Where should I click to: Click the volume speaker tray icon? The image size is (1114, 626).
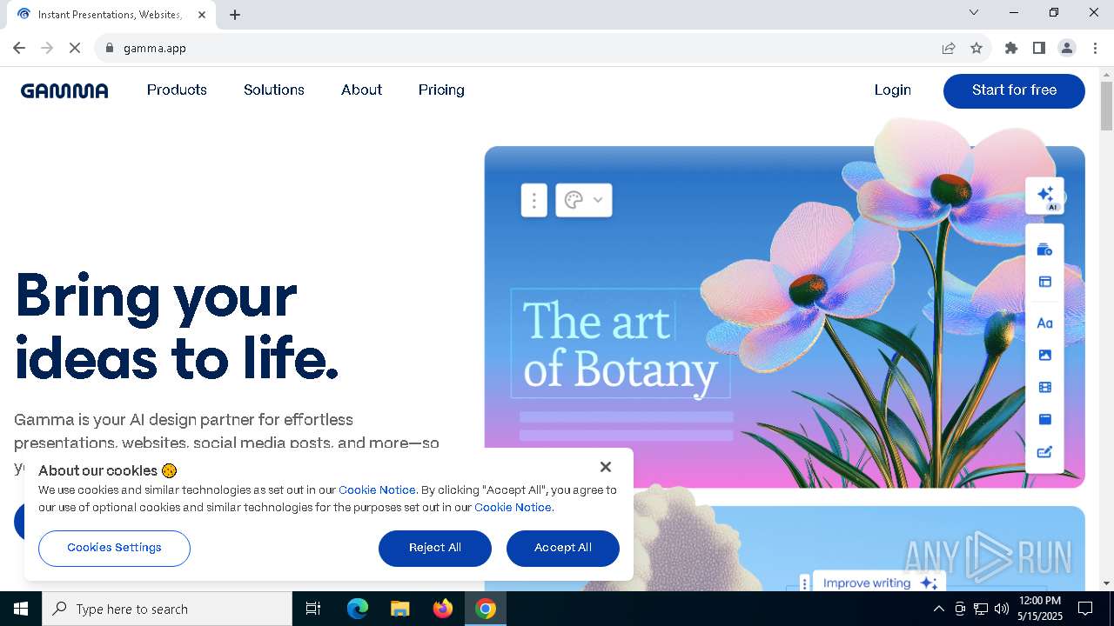(x=1002, y=609)
